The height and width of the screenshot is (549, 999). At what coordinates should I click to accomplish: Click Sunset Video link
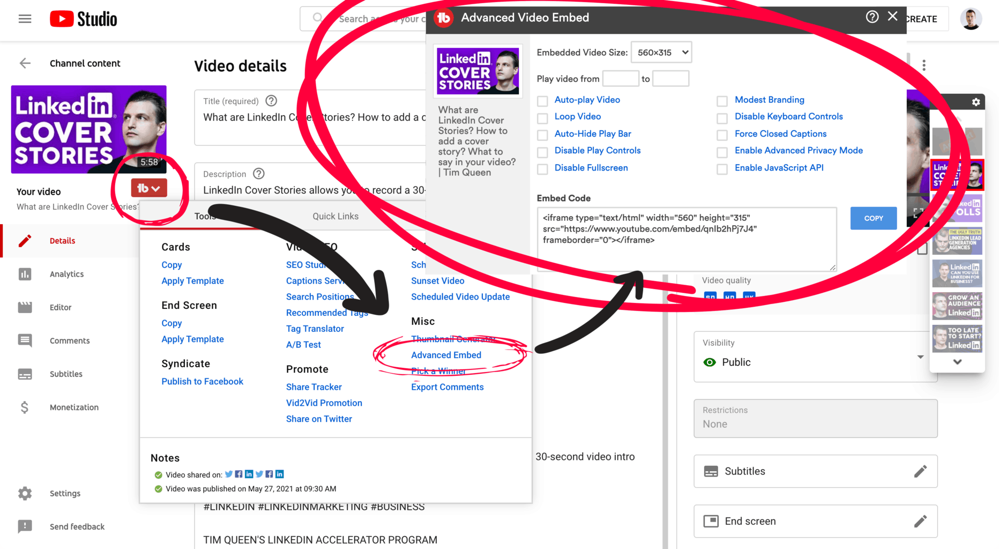437,281
